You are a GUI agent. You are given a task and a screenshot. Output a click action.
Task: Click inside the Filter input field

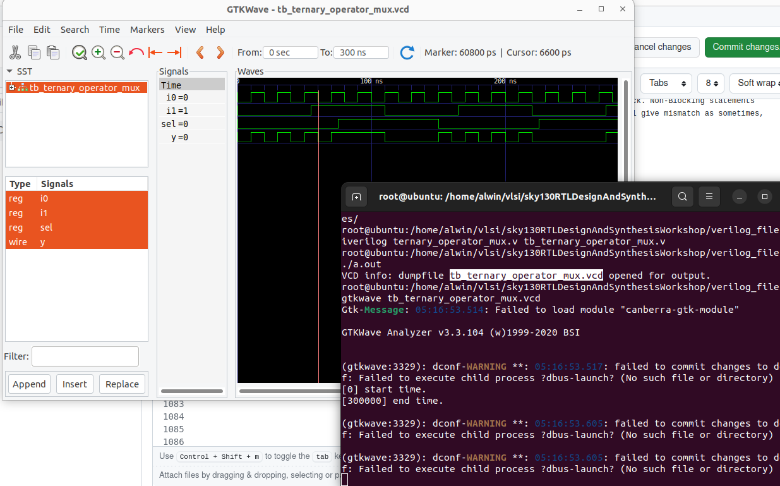(85, 356)
